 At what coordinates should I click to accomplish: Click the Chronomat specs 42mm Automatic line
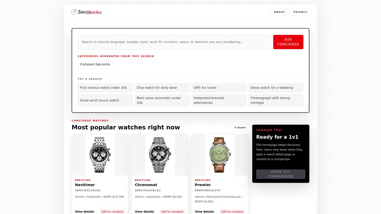click(x=158, y=197)
